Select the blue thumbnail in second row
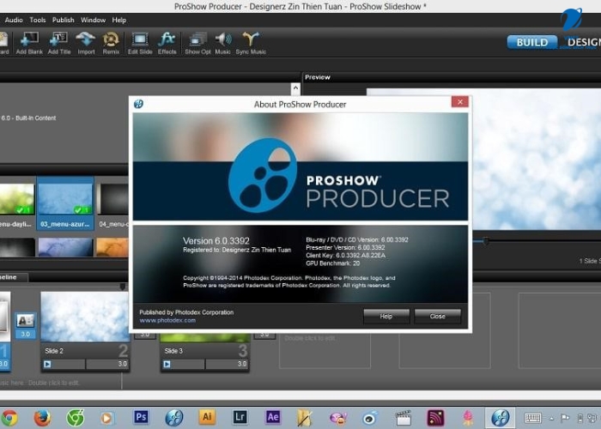Image resolution: width=601 pixels, height=429 pixels. tap(65, 247)
